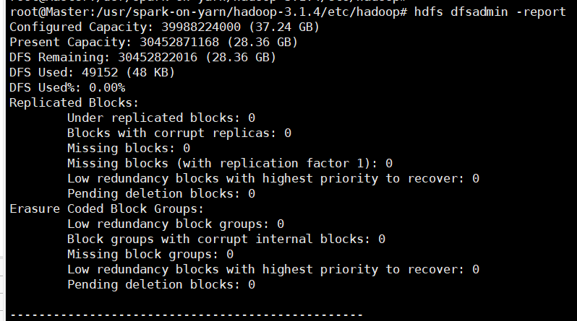Click "Block groups with corrupt internal blocks"
Screen dimensions: 577x321
point(226,239)
